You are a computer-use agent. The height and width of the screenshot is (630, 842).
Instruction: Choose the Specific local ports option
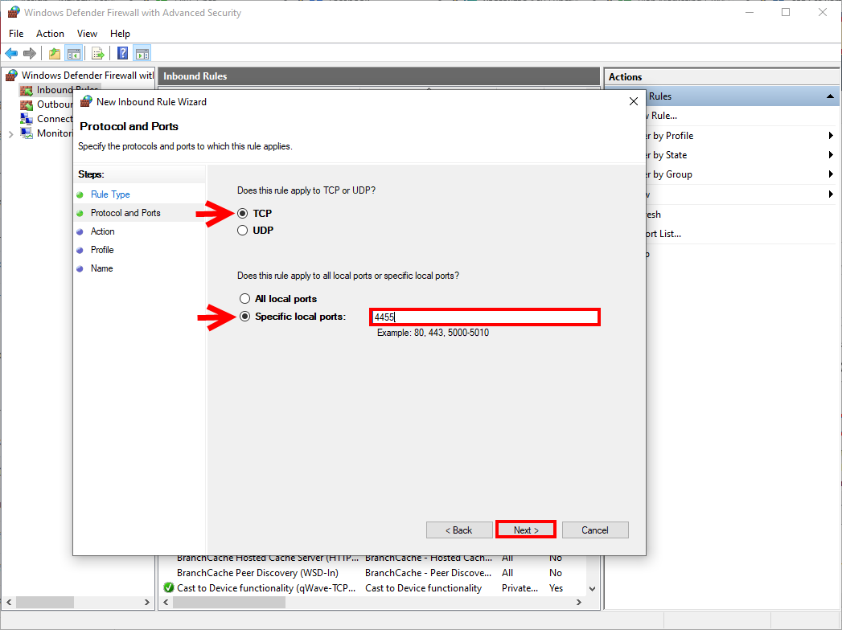pos(244,317)
